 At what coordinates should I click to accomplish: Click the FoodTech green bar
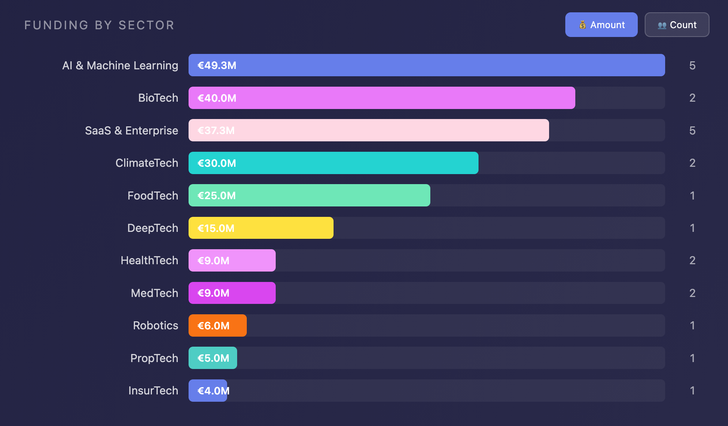(x=309, y=195)
